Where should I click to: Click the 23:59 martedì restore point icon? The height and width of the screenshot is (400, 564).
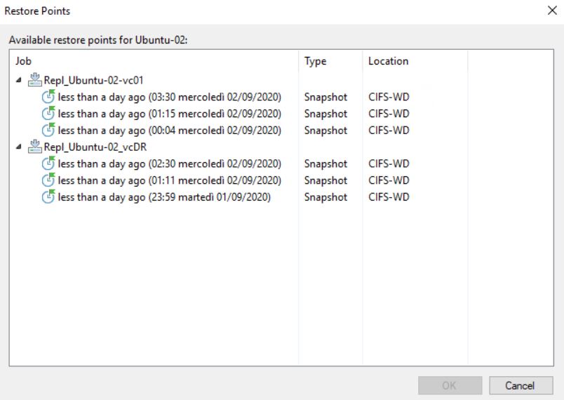(48, 196)
